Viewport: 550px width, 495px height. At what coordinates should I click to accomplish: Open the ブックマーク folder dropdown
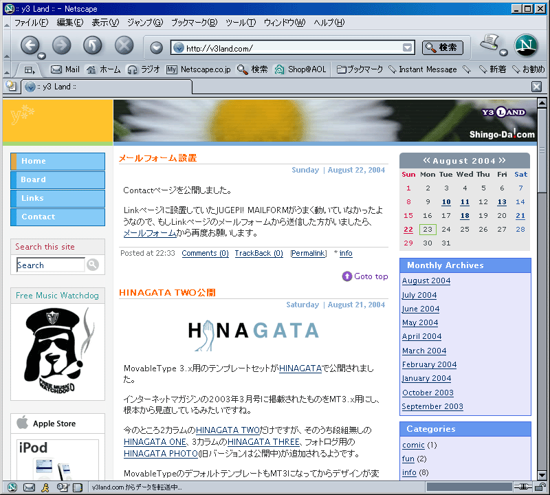tap(360, 69)
